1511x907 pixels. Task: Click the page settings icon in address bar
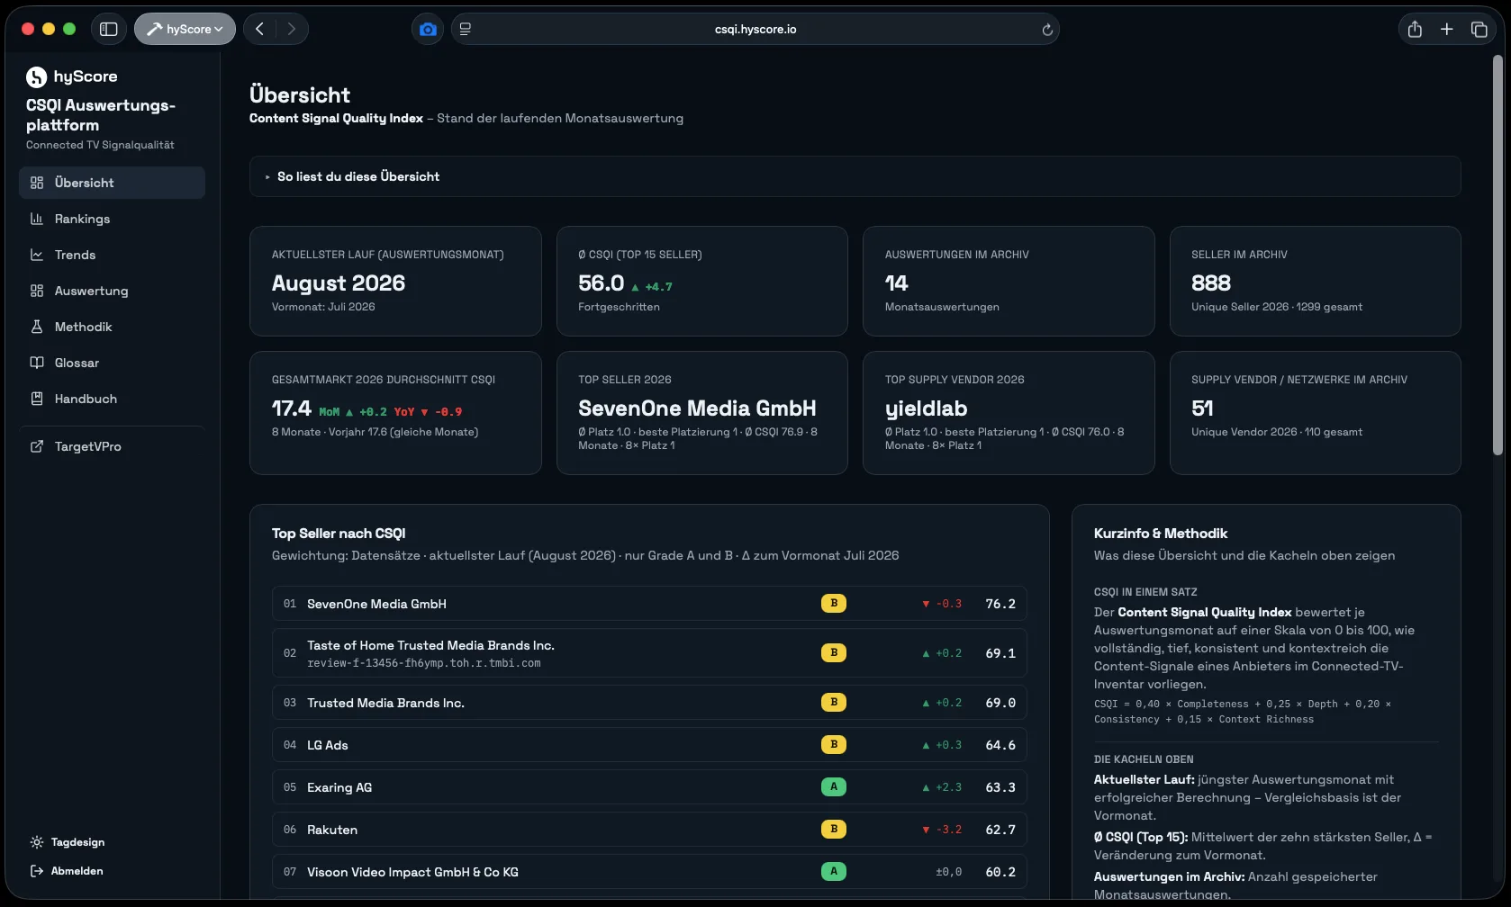[x=466, y=29]
